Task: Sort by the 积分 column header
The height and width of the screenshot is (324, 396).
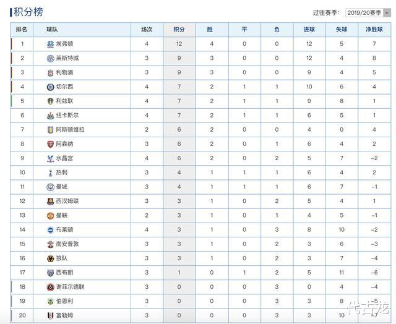Action: pos(179,30)
